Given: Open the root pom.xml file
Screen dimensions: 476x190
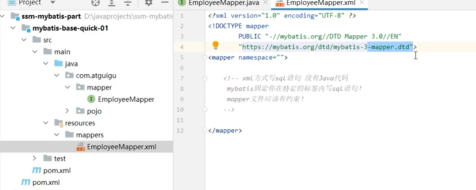Looking at the screenshot, I should click(x=46, y=183).
